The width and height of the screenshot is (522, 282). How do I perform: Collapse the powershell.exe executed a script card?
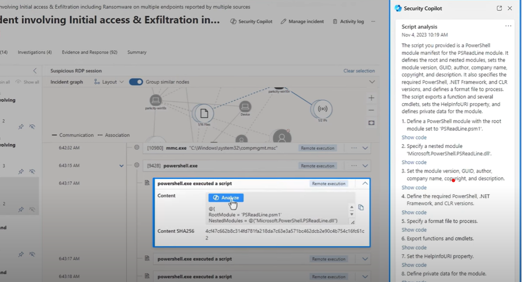pos(365,184)
